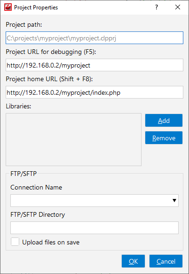Click the Project URL for debugging (F5) label
This screenshot has width=189, height=274.
pos(51,52)
